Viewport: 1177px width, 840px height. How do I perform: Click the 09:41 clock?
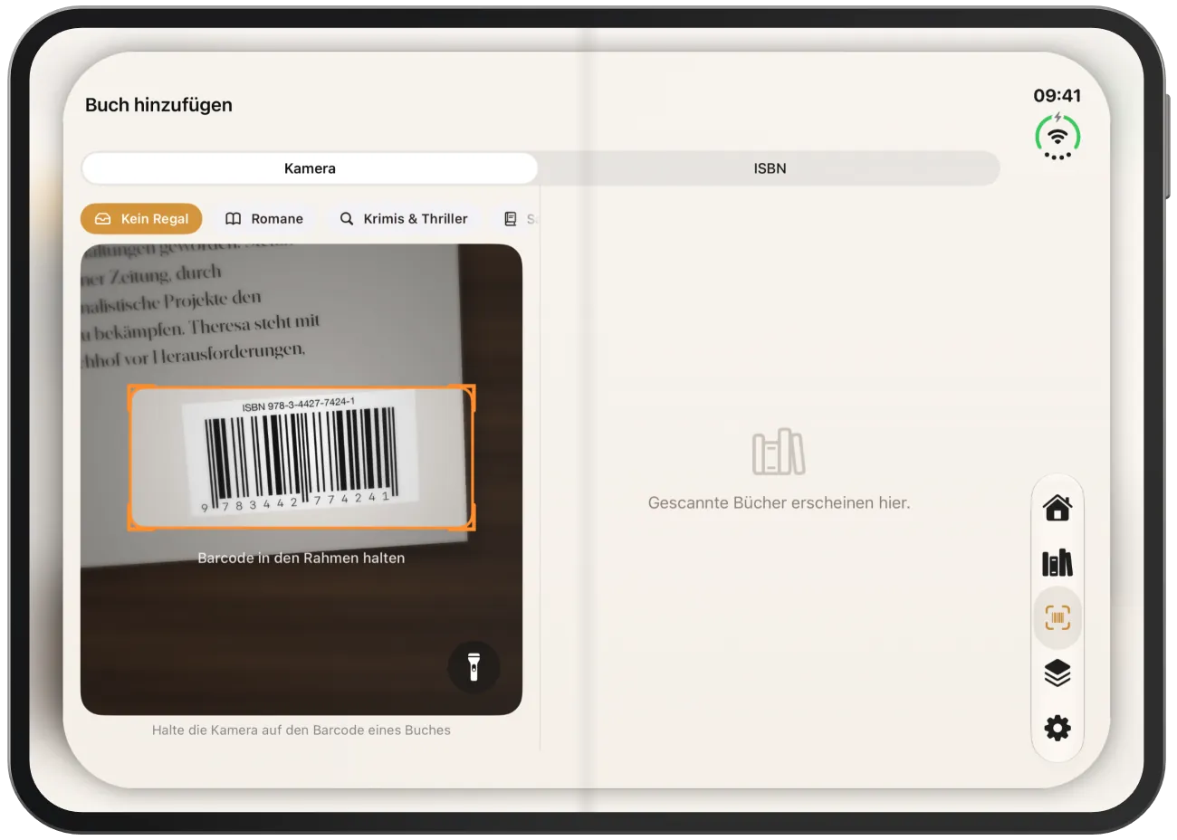pos(1057,95)
